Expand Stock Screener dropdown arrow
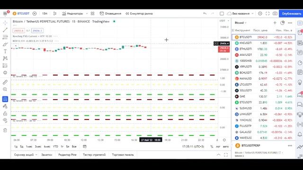Screen dimensions: 303x170 (36, 155)
